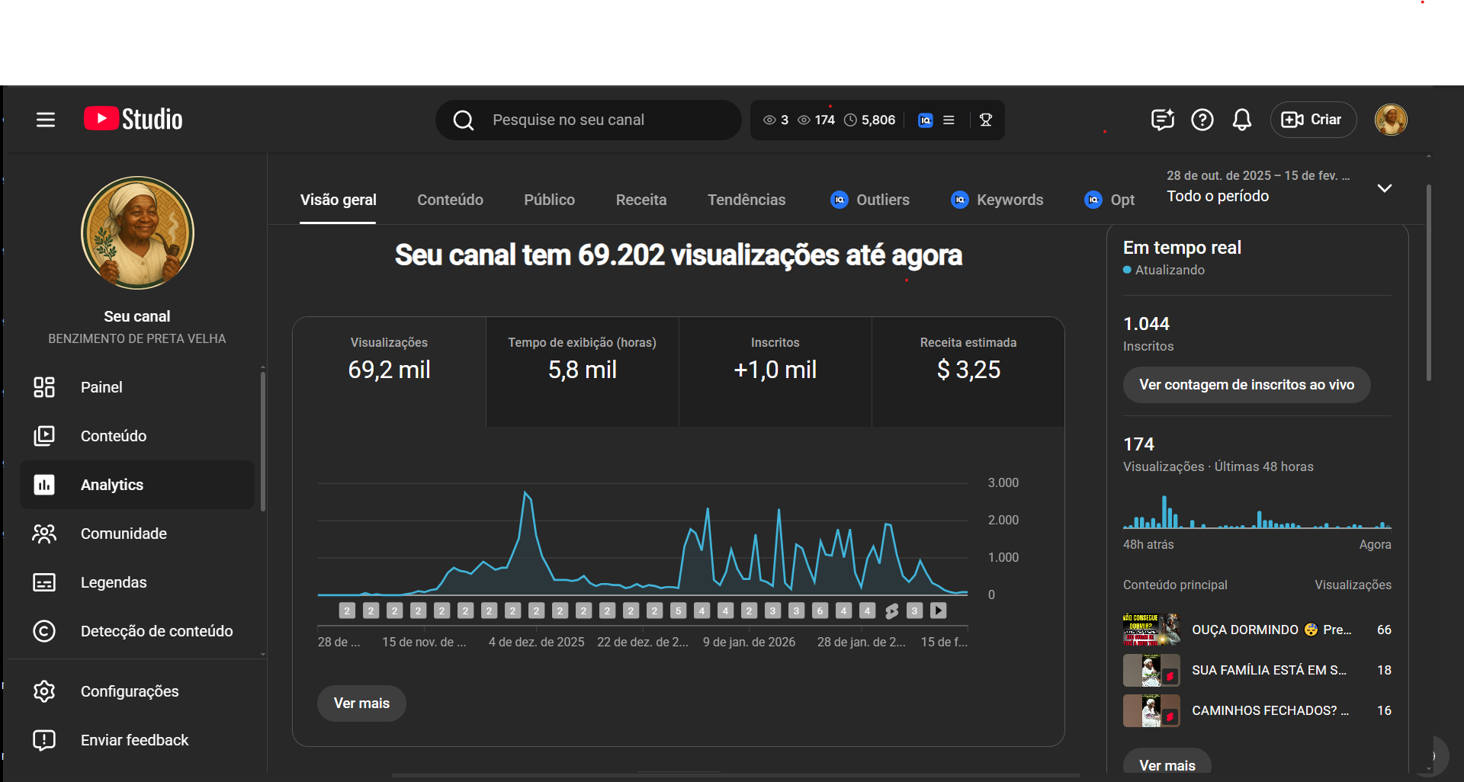This screenshot has height=782, width=1464.
Task: Open Configurações in the sidebar
Action: click(130, 691)
